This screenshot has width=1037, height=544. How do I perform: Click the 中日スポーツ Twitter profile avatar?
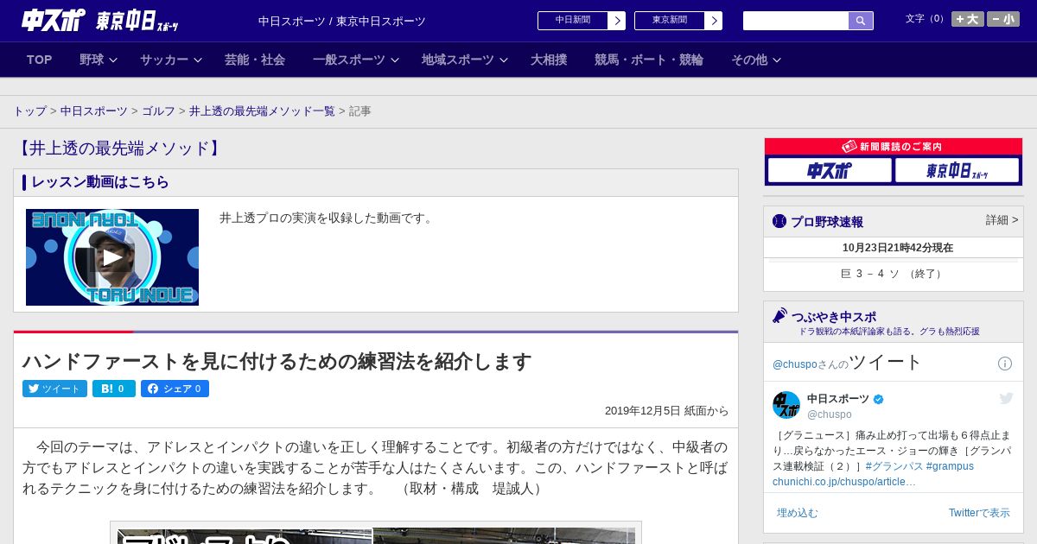coord(786,405)
